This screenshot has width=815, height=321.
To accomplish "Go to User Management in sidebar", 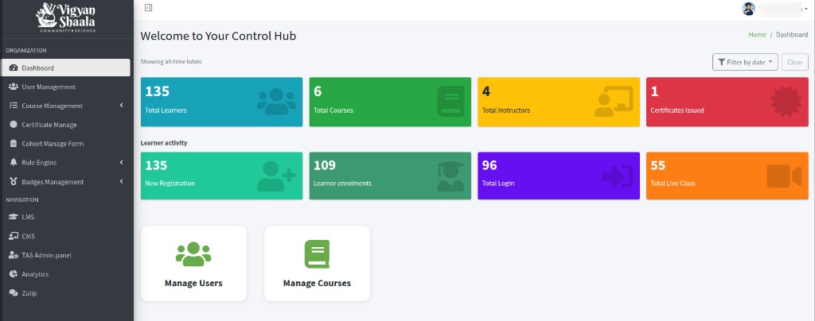I will [x=66, y=87].
